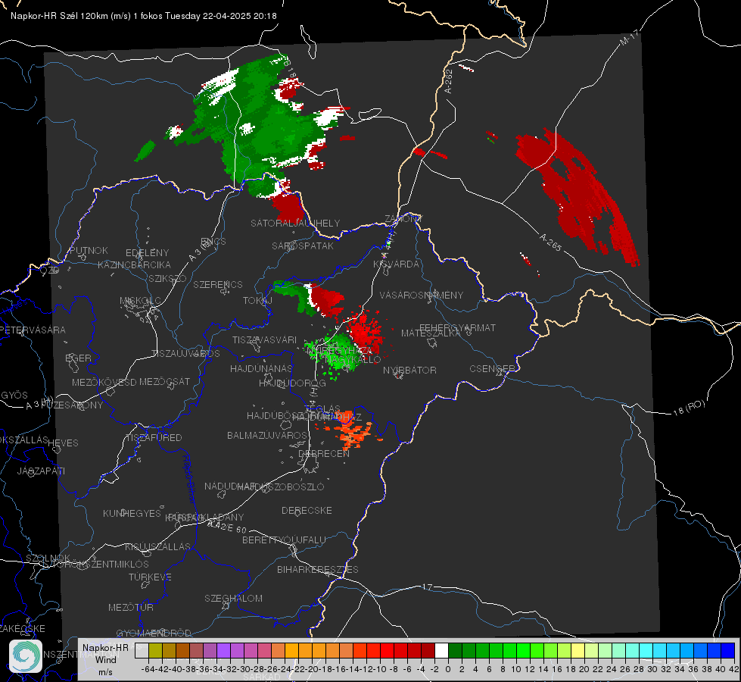The height and width of the screenshot is (682, 741).
Task: Select the MISKOLC city label
Action: [140, 301]
